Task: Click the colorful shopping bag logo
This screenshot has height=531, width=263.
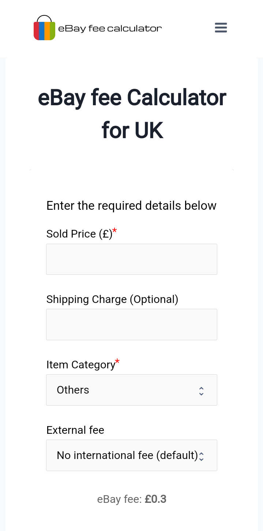Action: pyautogui.click(x=44, y=29)
